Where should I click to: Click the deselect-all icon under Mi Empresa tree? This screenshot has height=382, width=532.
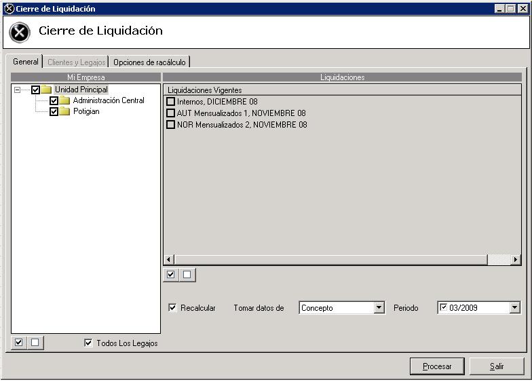(35, 343)
